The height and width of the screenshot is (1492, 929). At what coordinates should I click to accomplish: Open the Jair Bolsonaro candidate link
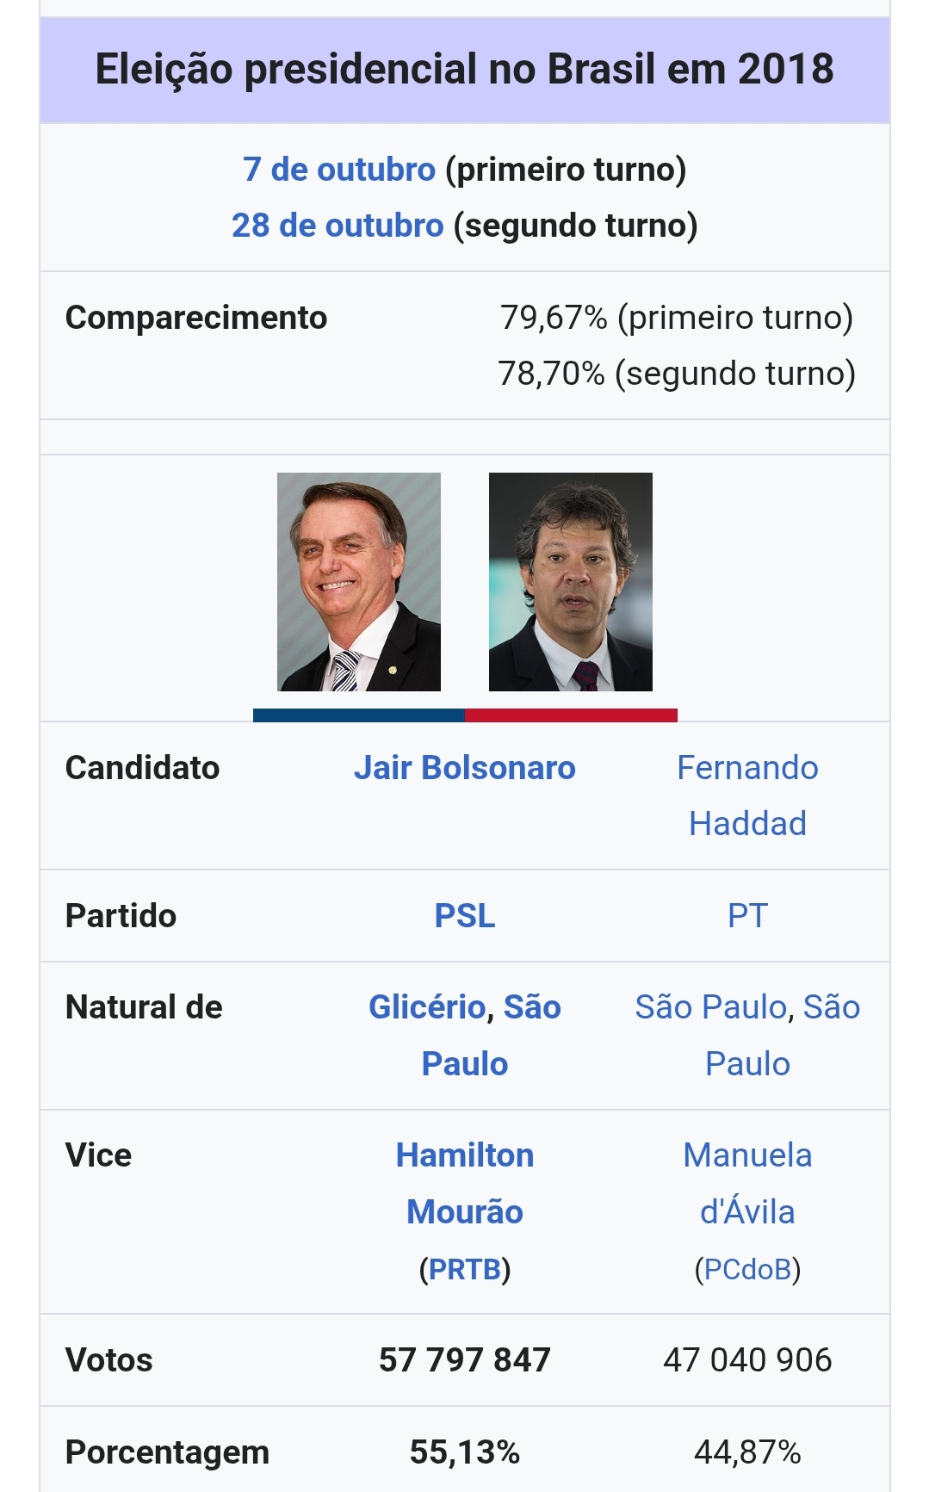(465, 768)
